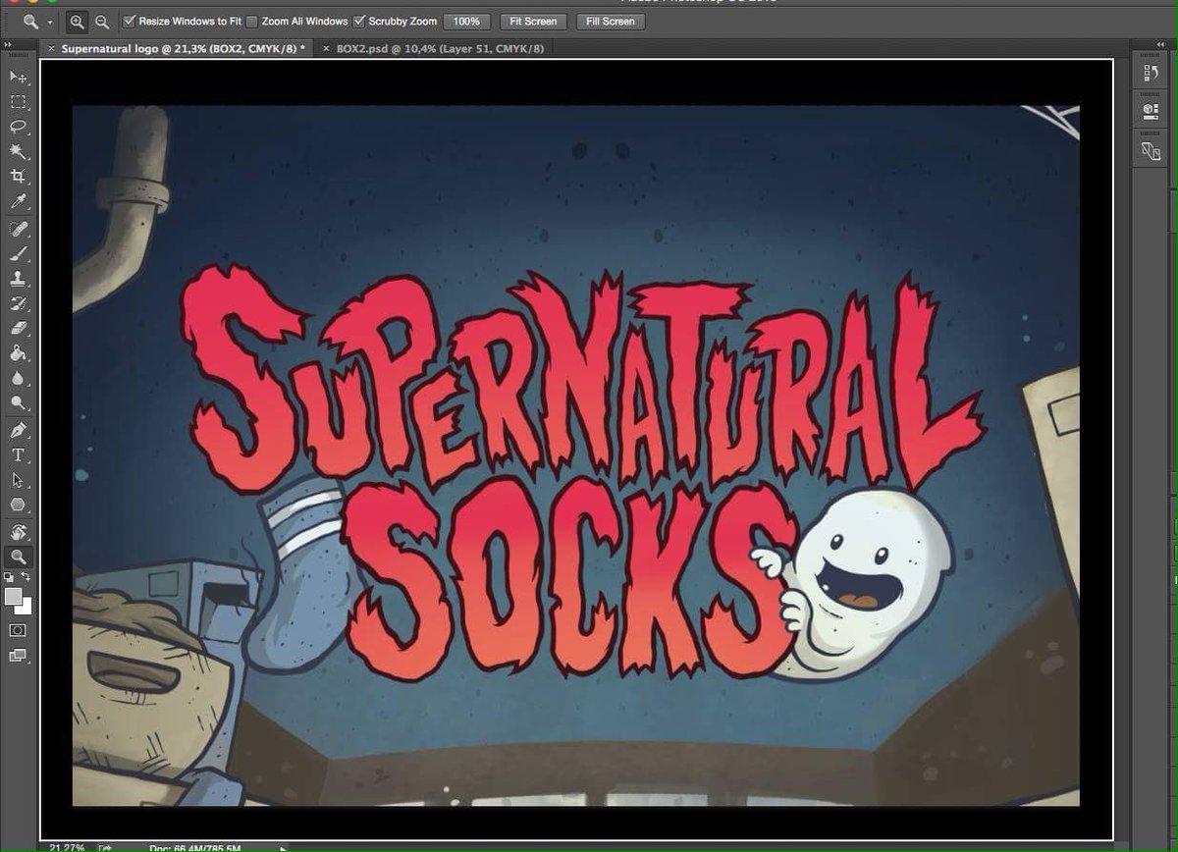Close the Supernatural logo tab
Image resolution: width=1178 pixels, height=852 pixels.
[x=51, y=47]
